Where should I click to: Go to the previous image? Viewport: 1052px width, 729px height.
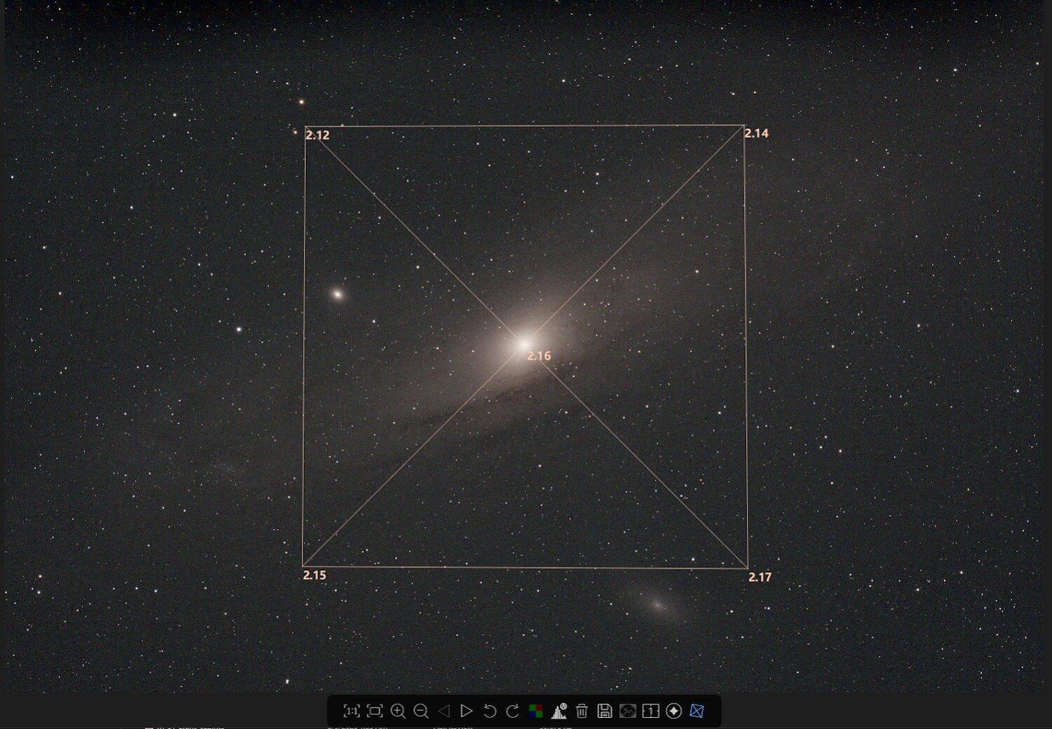(444, 711)
